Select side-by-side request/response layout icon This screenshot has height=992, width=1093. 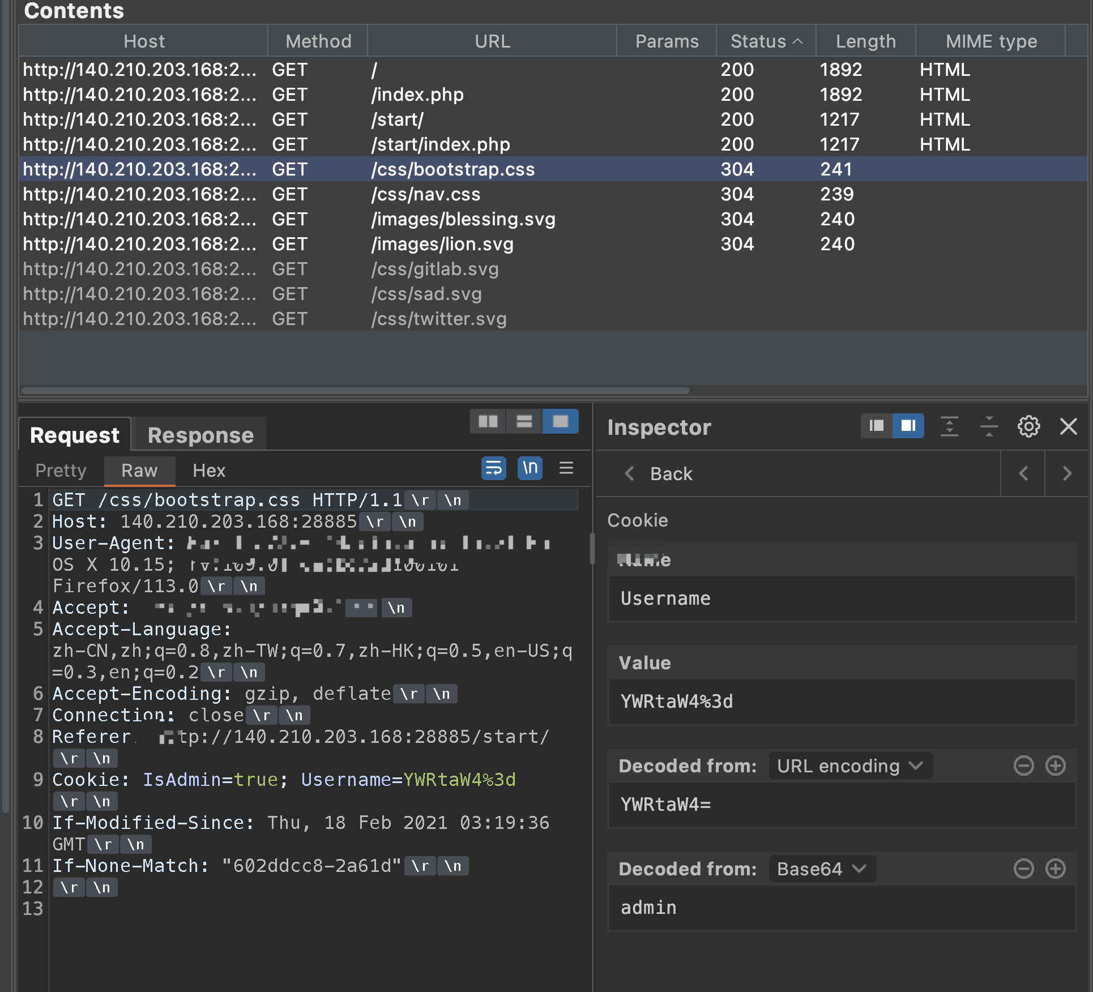point(488,421)
